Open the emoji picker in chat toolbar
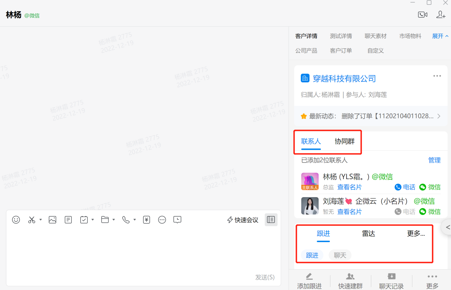The width and height of the screenshot is (451, 290). [16, 220]
